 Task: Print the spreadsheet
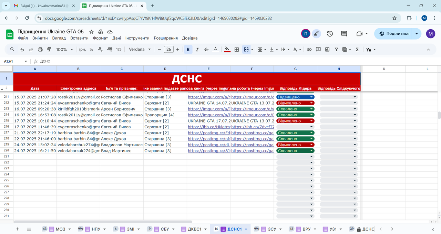(x=40, y=50)
